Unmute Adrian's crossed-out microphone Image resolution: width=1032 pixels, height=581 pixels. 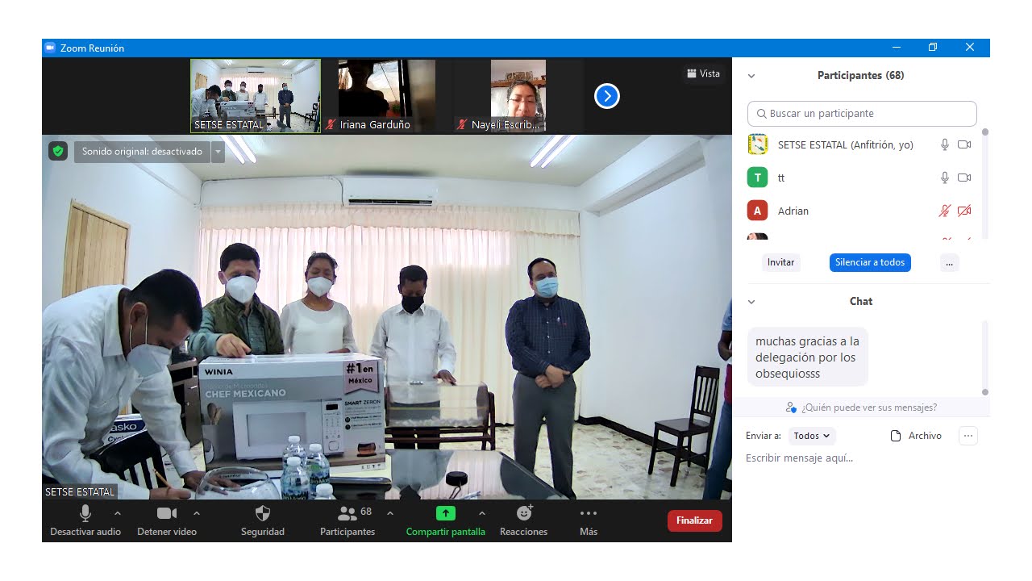944,211
